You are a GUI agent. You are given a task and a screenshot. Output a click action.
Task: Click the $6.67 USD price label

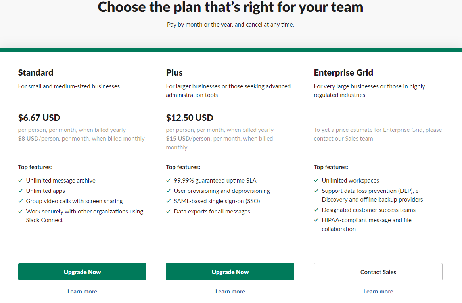coord(39,118)
